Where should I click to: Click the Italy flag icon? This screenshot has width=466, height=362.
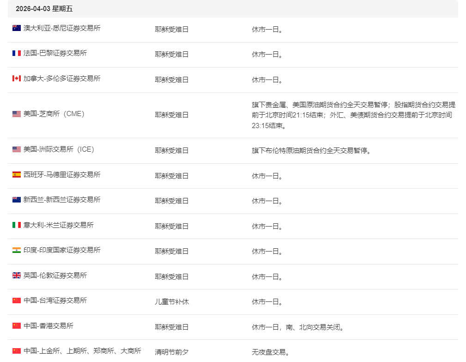[16, 225]
